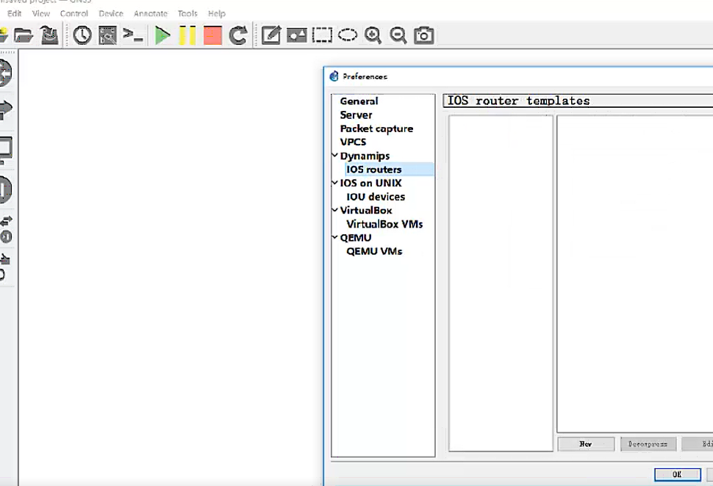Zoom out of the workspace
The height and width of the screenshot is (486, 713).
coord(398,35)
